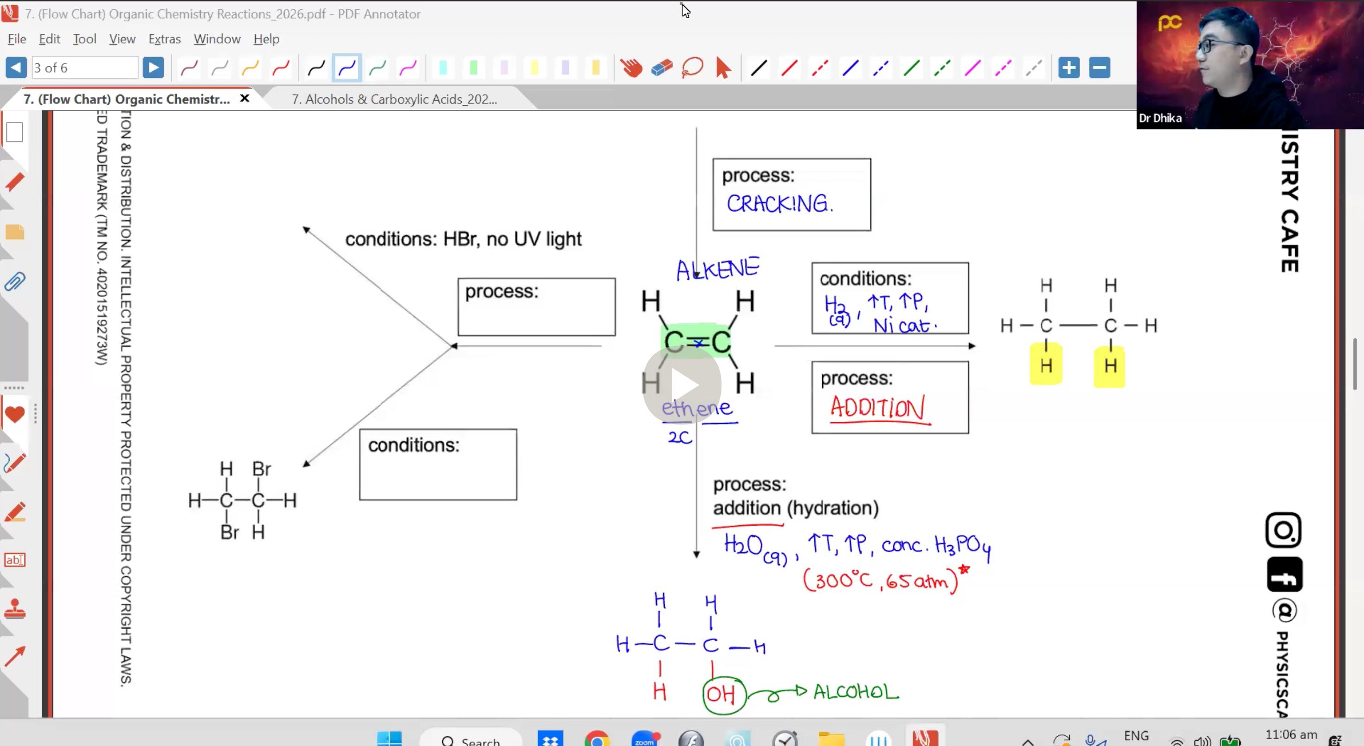Switch to the Alcohols & Carboxylic Acids tab
Image resolution: width=1364 pixels, height=746 pixels.
click(x=394, y=99)
